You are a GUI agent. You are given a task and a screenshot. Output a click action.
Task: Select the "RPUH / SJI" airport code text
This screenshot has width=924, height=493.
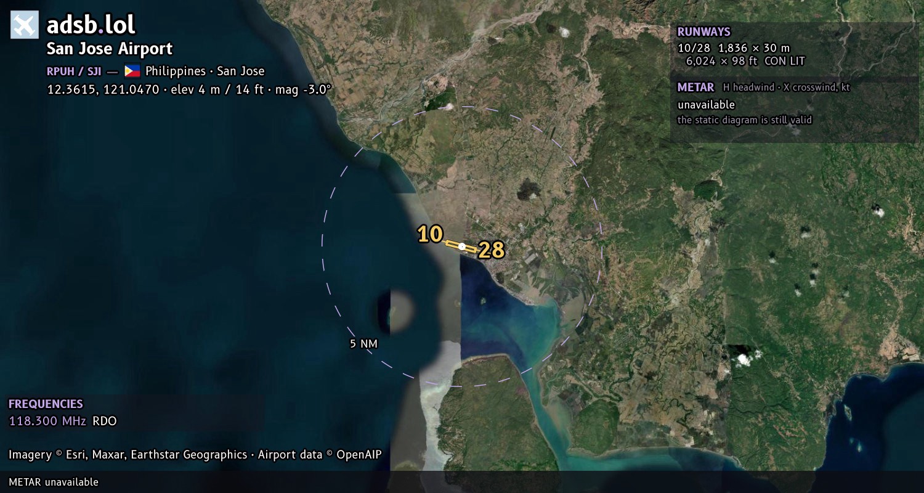point(74,71)
